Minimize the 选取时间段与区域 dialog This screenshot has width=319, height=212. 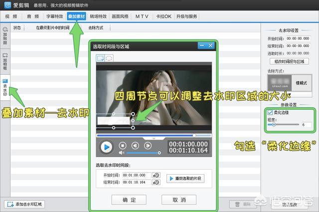pos(202,45)
